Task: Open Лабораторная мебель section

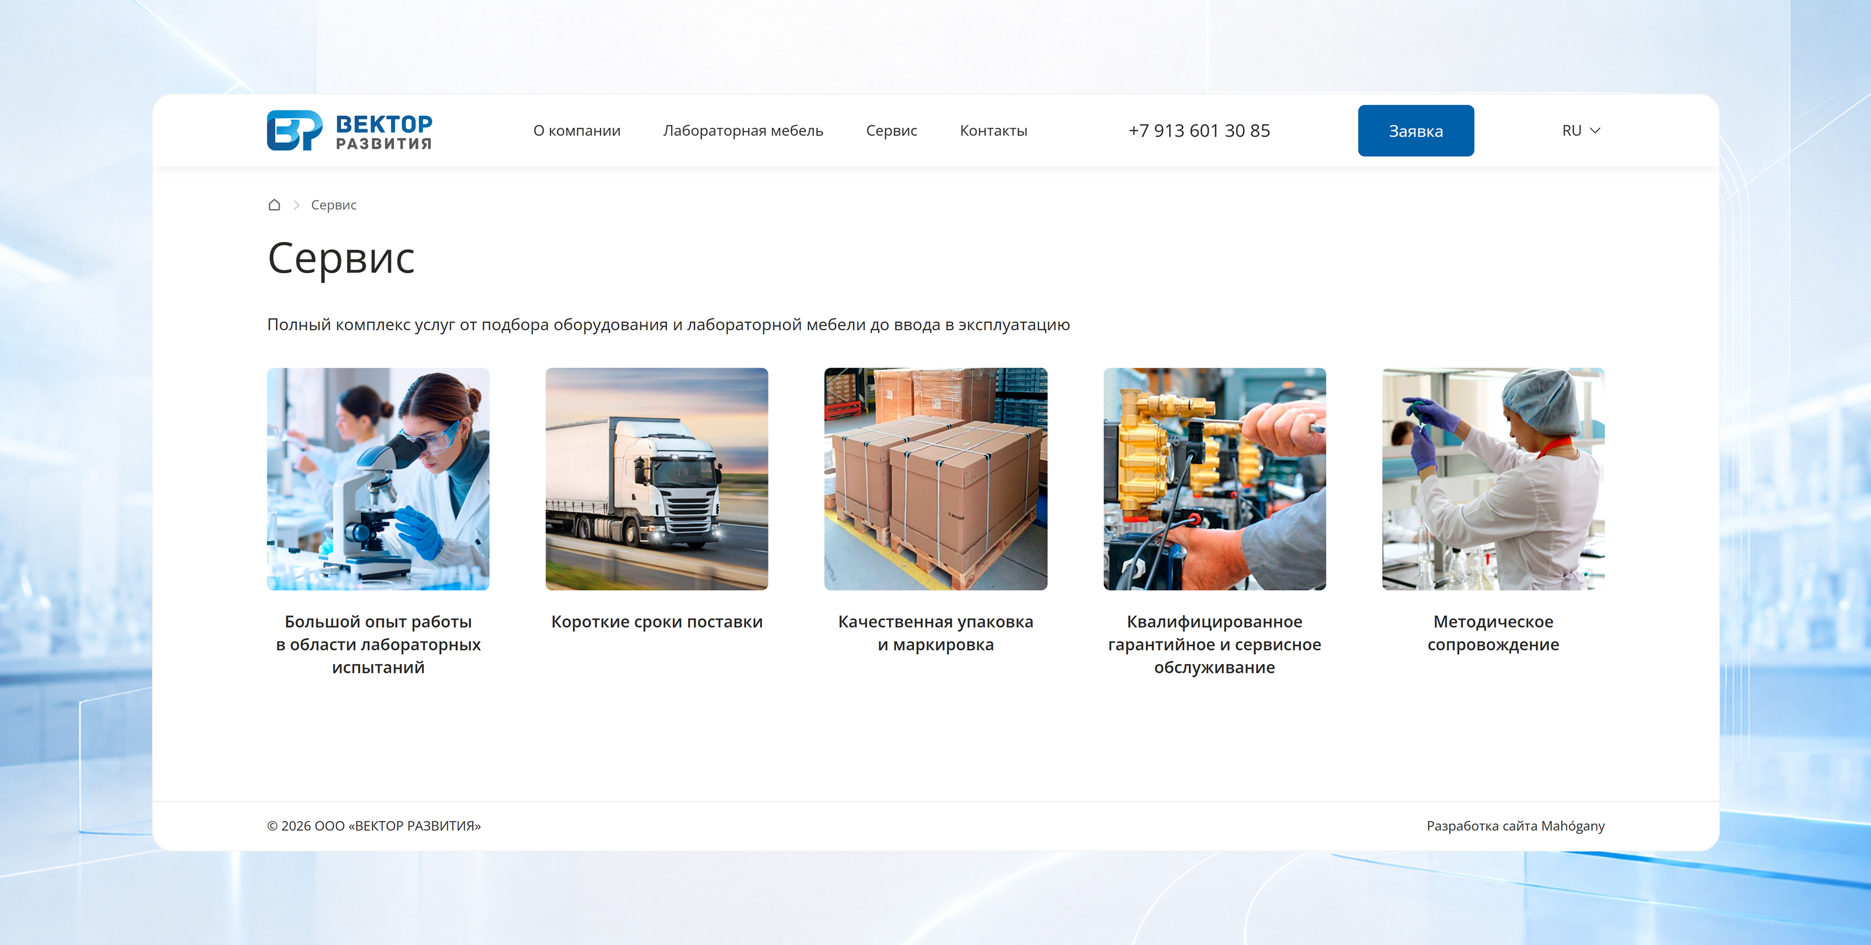Action: pyautogui.click(x=743, y=131)
